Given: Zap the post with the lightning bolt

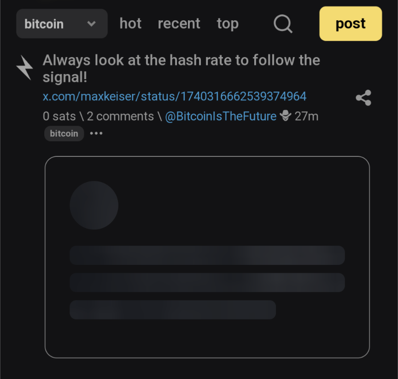Looking at the screenshot, I should [x=24, y=68].
